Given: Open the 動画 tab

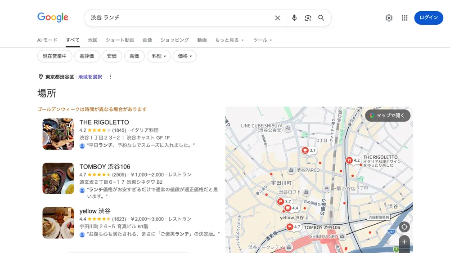Looking at the screenshot, I should [x=202, y=40].
